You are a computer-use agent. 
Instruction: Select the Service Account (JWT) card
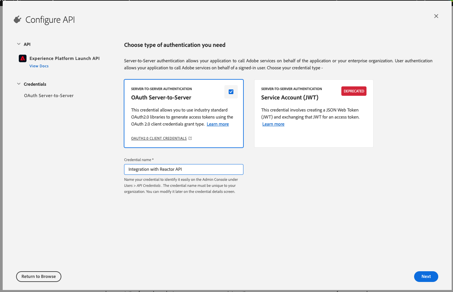pos(314,114)
